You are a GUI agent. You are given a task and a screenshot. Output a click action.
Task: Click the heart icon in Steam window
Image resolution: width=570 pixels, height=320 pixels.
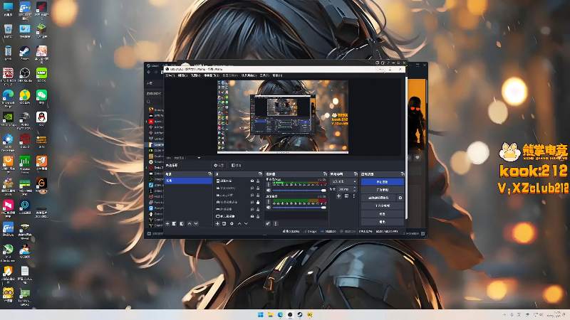pyautogui.click(x=418, y=157)
